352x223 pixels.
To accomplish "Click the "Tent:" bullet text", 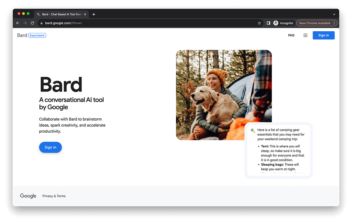I will click(x=265, y=146).
